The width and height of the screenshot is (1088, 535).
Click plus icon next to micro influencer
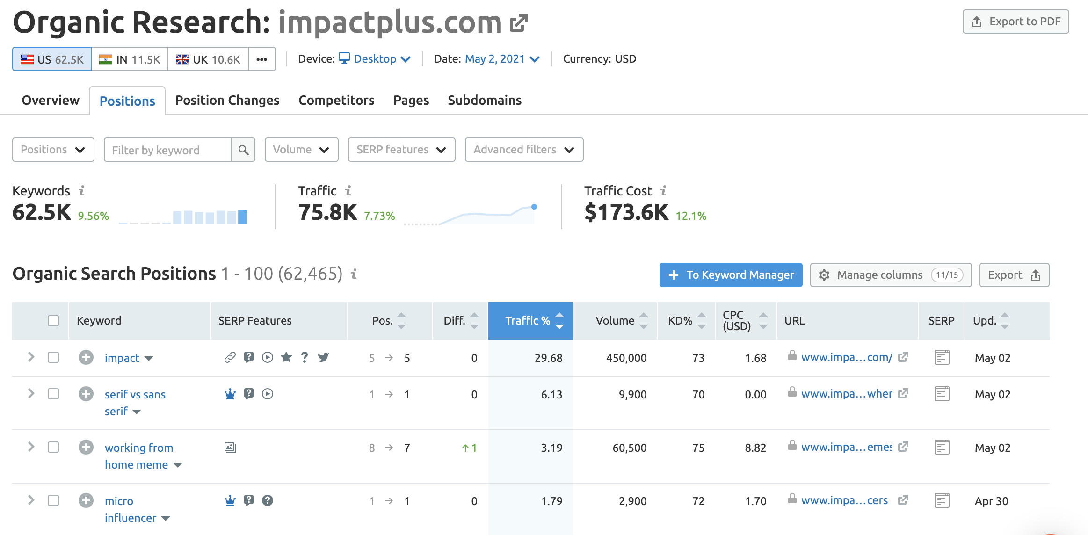[86, 501]
